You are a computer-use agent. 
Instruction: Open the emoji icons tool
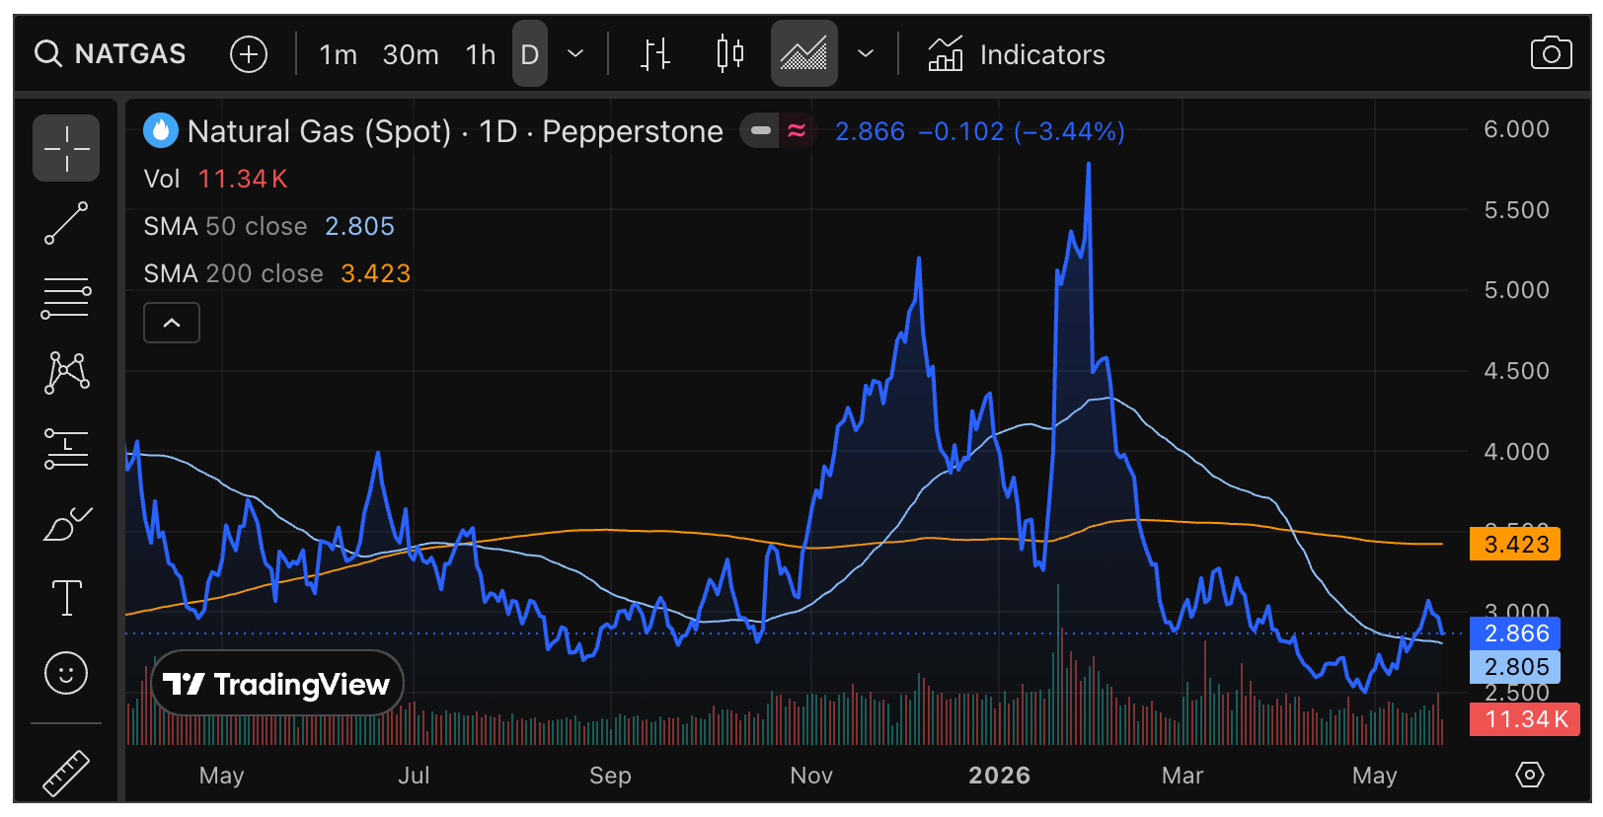tap(66, 673)
